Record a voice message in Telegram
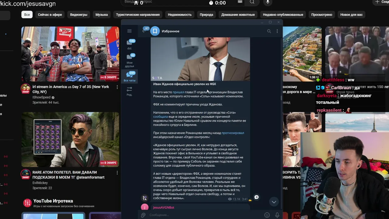The width and height of the screenshot is (389, 219). (x=277, y=215)
